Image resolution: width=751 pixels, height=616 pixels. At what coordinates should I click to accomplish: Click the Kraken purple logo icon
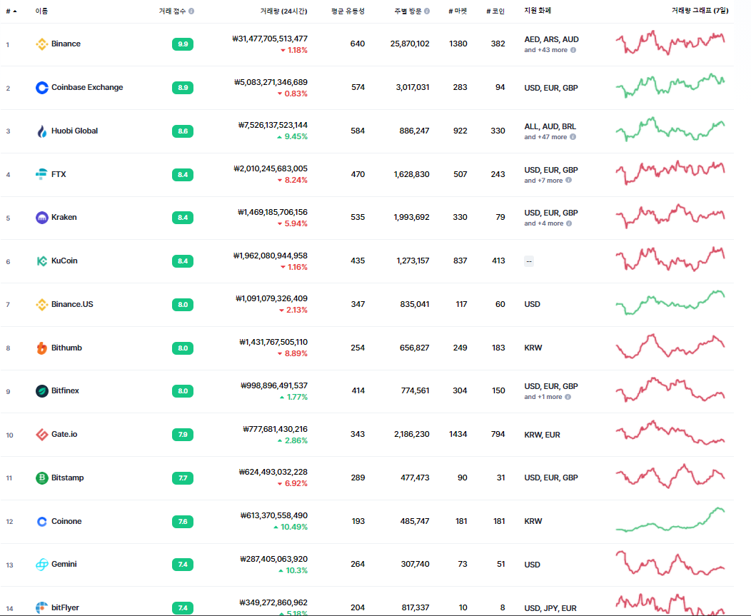41,218
